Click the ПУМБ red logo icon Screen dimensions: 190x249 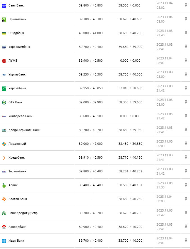point(4,61)
